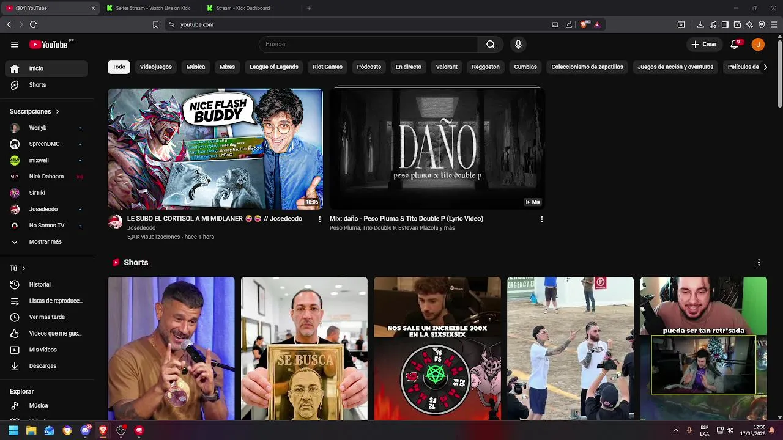
Task: Switch to Kick Dashboard tab
Action: click(x=251, y=8)
